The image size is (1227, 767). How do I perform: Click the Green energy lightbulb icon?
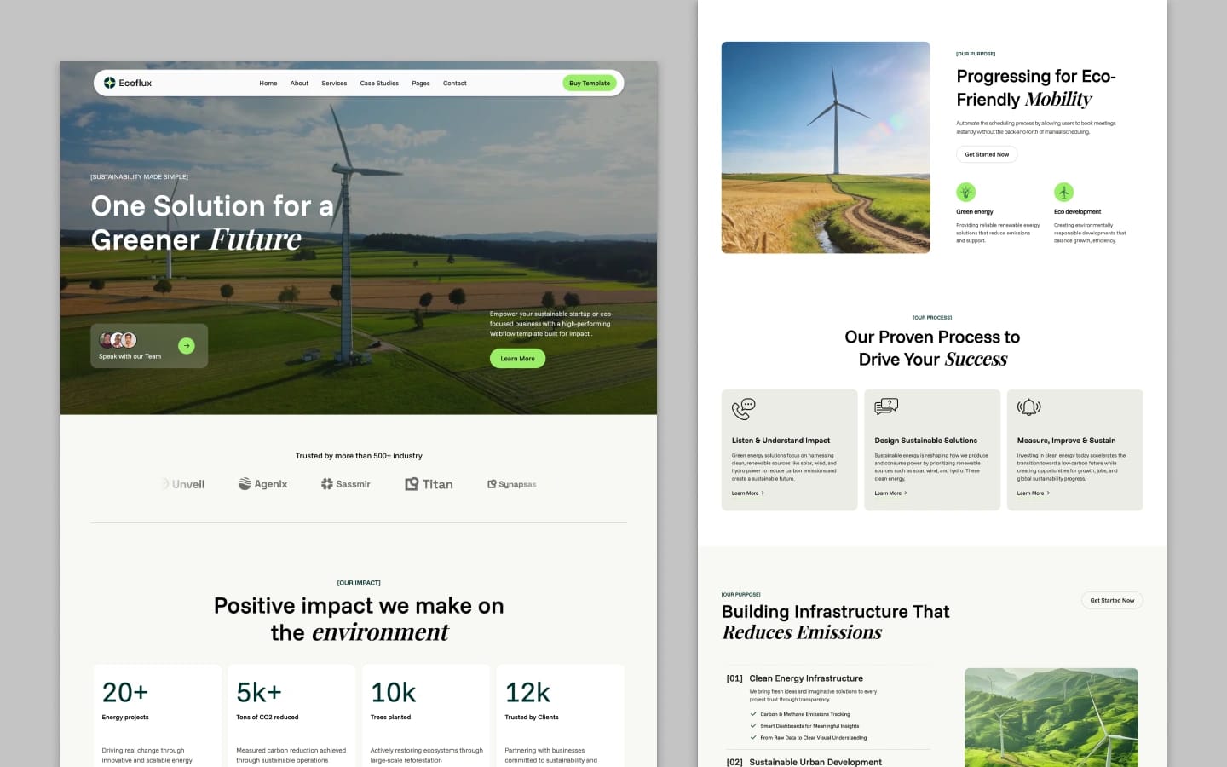(x=965, y=192)
